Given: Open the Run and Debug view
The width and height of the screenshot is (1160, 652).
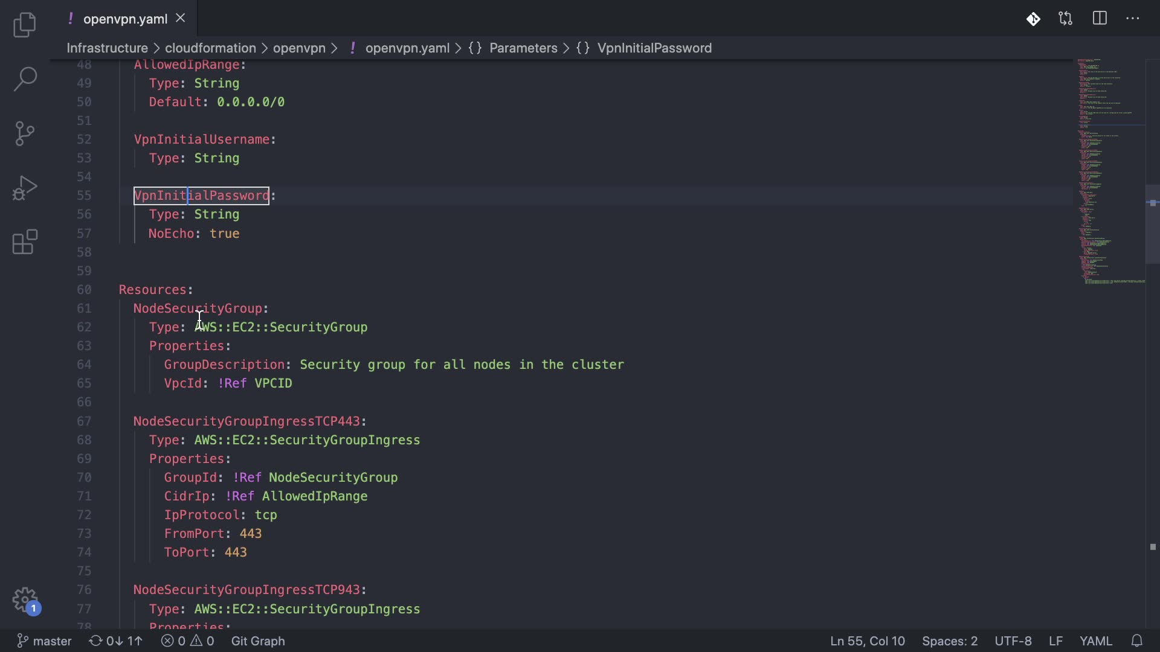Looking at the screenshot, I should (x=25, y=188).
